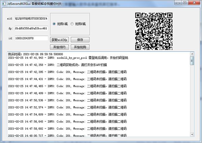Select the 抢购2瓶 radio option
This screenshot has width=202, height=143.
pos(73,24)
